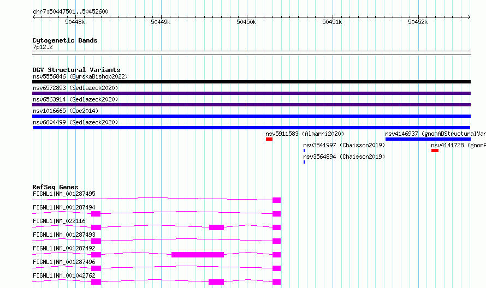The height and width of the screenshot is (288, 486).
Task: Click the 7p12.2 band label
Action: pos(43,47)
